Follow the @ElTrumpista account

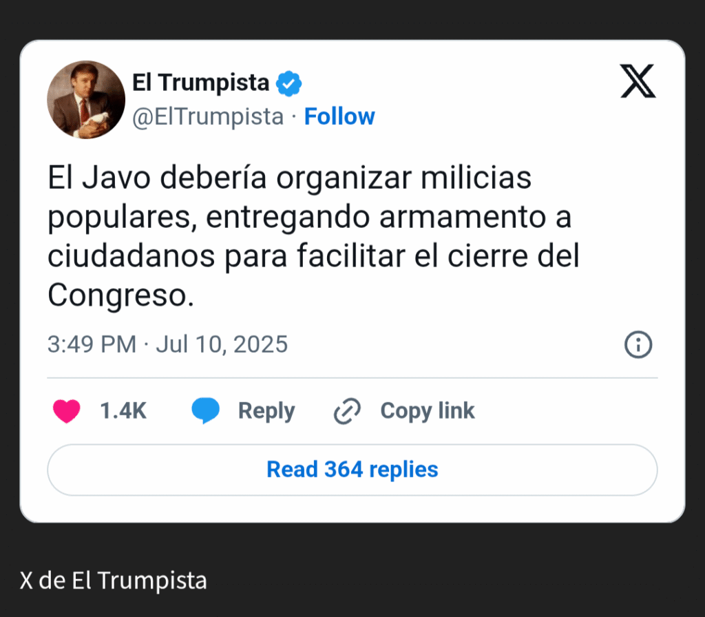tap(339, 116)
